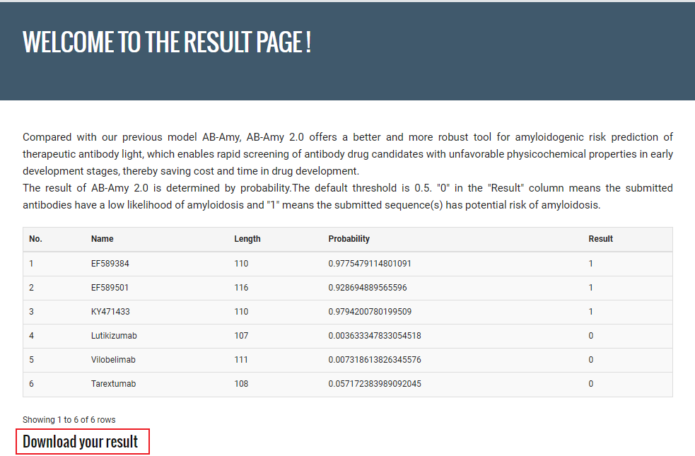Screen dimensions: 695x456
Task: Sort table by Length column header
Action: (x=247, y=239)
